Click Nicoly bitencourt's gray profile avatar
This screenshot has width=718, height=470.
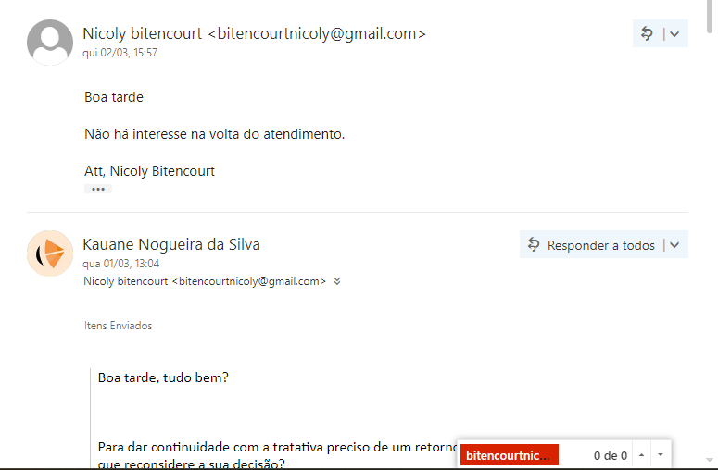click(x=50, y=42)
